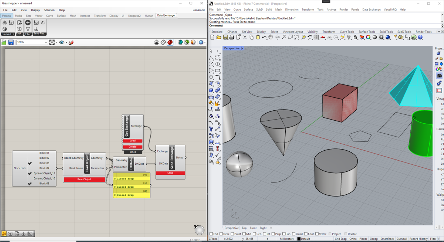Click the Undo arrow in Rhino toolbar
The image size is (444, 242).
click(x=264, y=37)
